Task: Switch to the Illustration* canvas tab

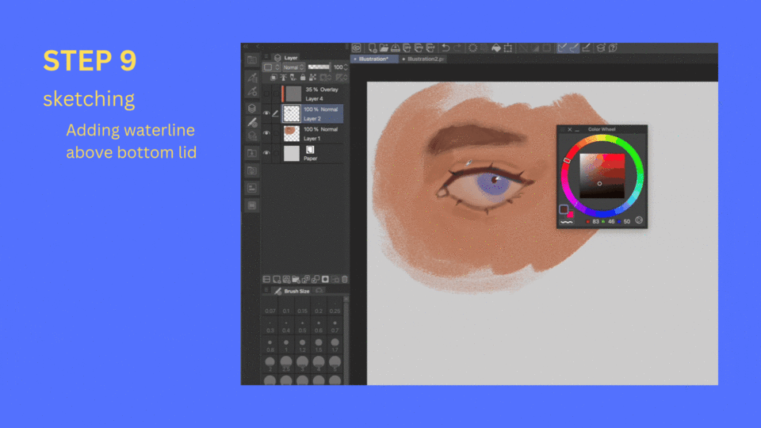Action: pyautogui.click(x=373, y=59)
